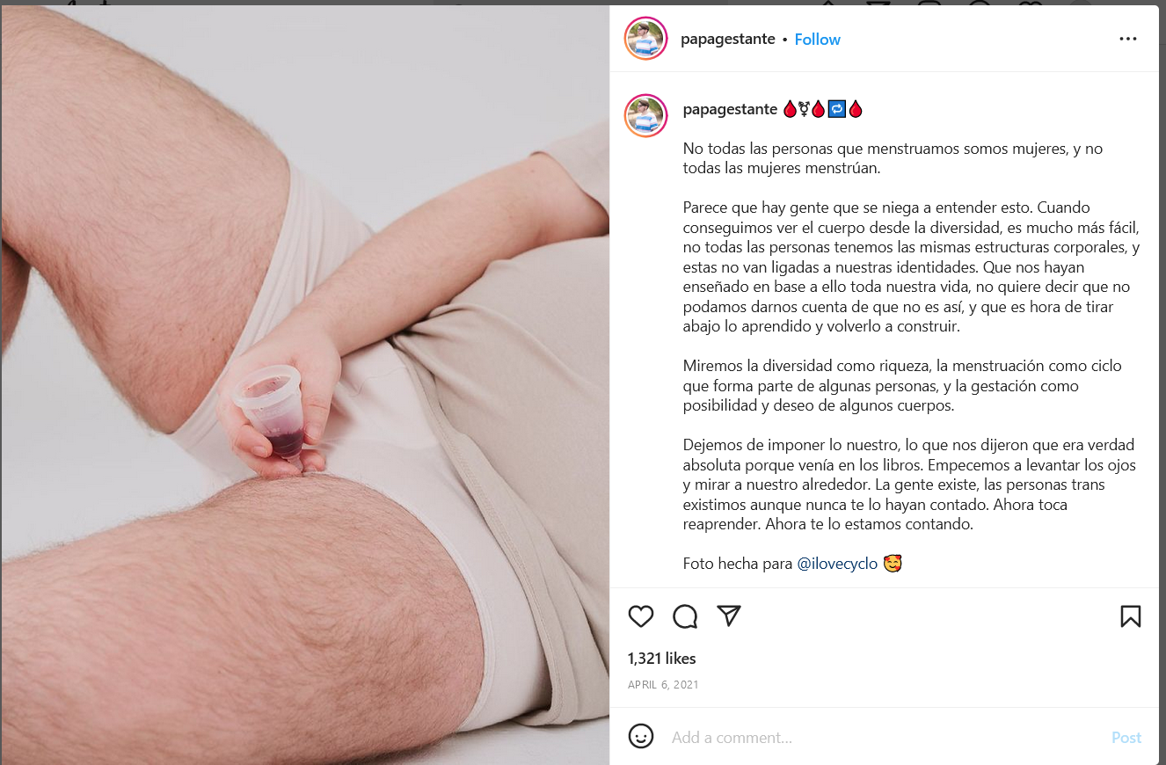Viewport: 1166px width, 765px height.
Task: Click the Post comment button
Action: [x=1126, y=738]
